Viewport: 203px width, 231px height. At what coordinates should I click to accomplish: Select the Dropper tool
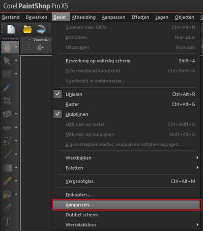click(7, 88)
